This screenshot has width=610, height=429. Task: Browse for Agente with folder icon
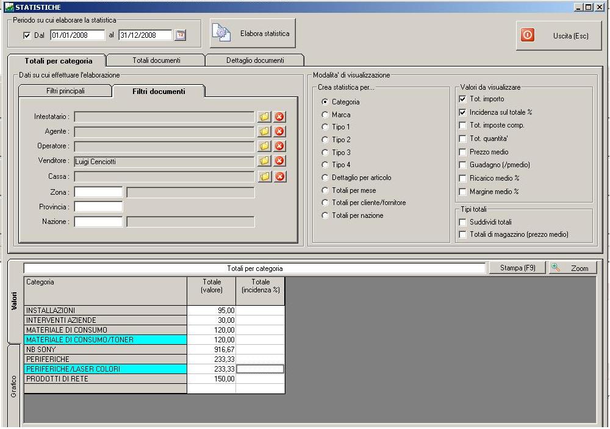264,131
